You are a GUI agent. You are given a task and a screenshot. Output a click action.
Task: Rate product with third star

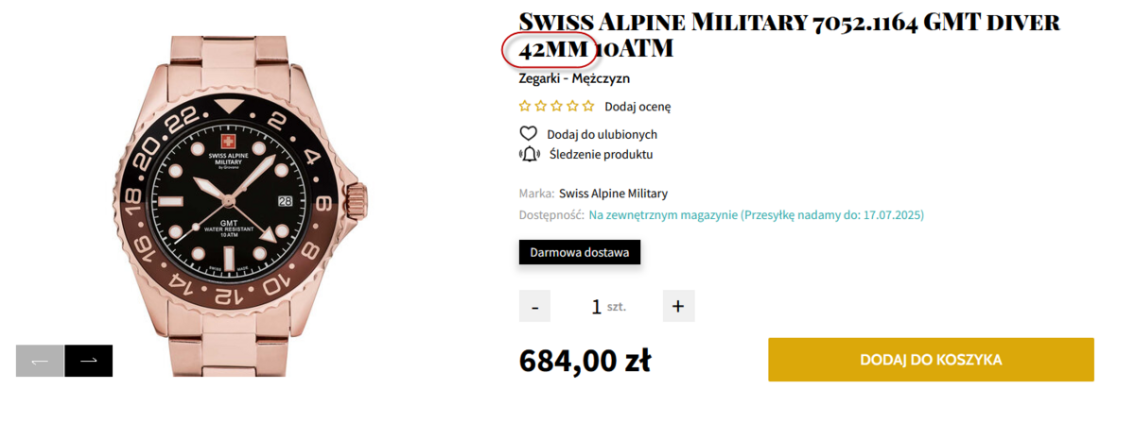[x=557, y=107]
